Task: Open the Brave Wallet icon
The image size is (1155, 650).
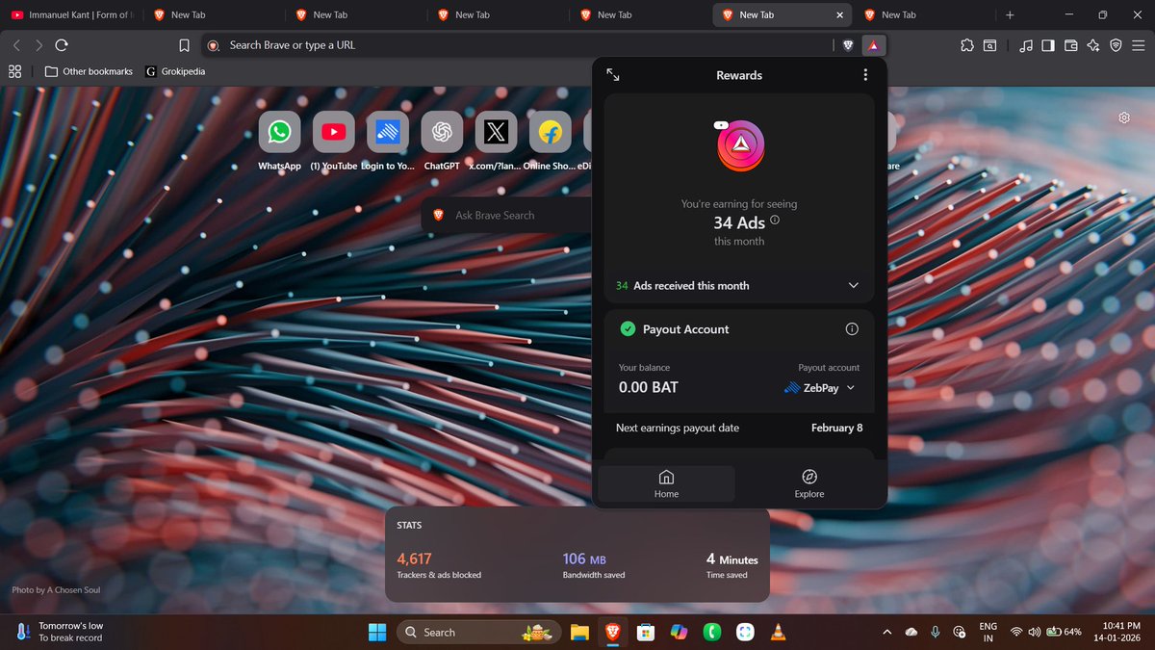Action: 1070,45
